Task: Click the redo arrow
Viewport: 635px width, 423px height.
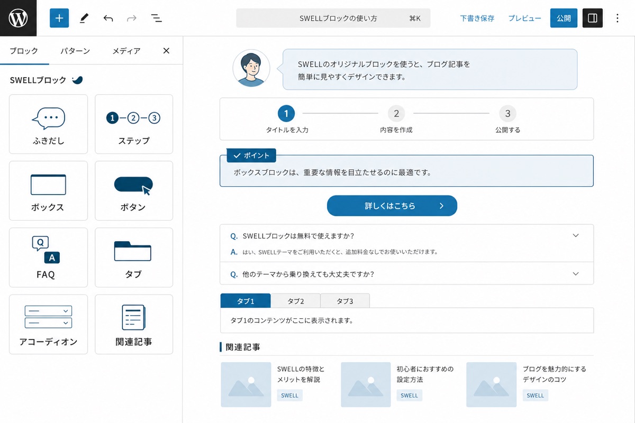Action: [x=132, y=18]
